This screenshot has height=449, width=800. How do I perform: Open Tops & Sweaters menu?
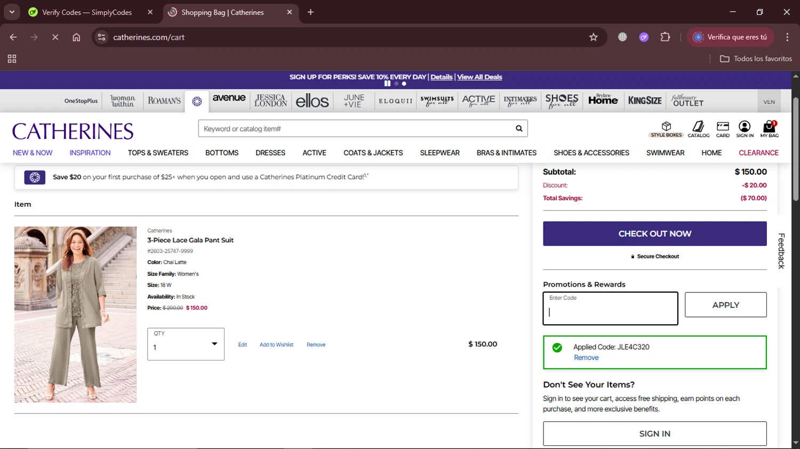(158, 153)
